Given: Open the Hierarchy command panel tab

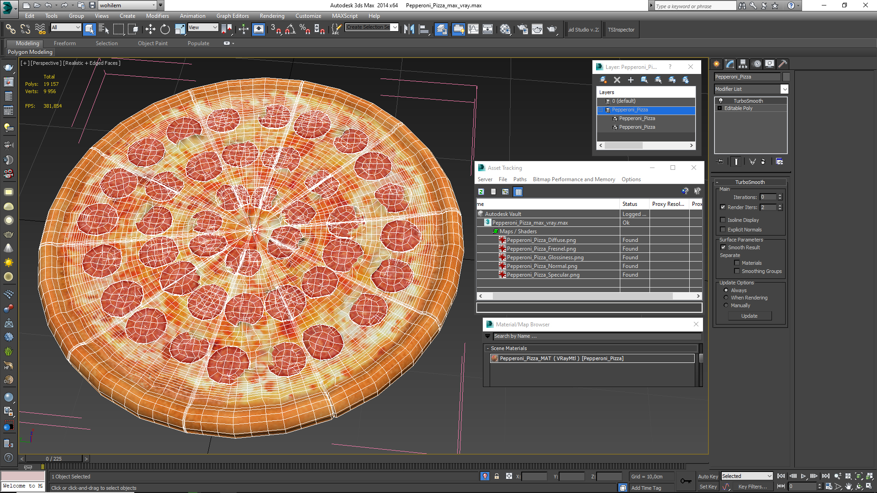Looking at the screenshot, I should click(743, 64).
